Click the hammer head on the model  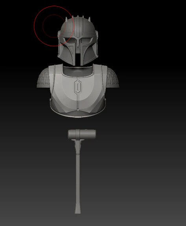pyautogui.click(x=82, y=134)
